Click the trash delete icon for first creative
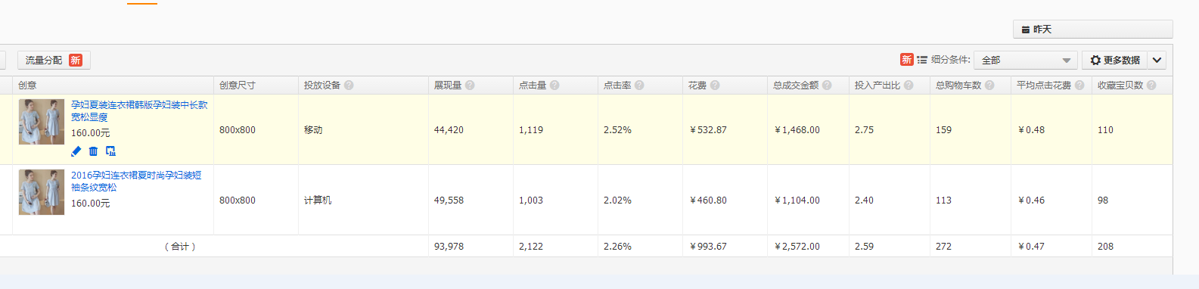1199x289 pixels. 93,151
